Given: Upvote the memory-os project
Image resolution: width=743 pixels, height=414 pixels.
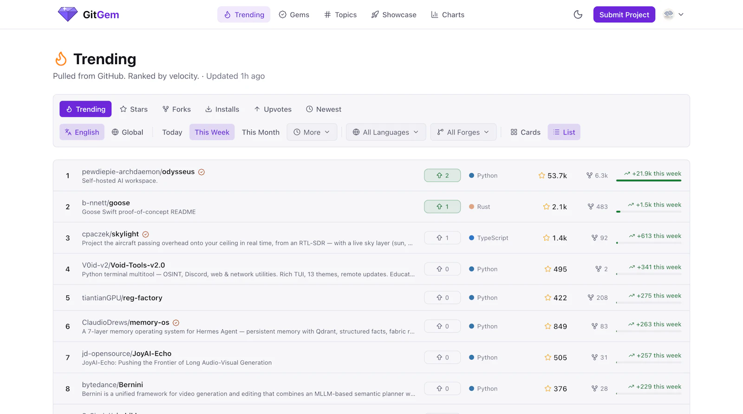Looking at the screenshot, I should pos(442,326).
